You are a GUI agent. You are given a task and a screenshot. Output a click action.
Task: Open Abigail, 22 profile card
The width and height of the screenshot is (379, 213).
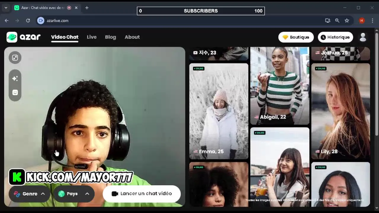click(x=280, y=86)
